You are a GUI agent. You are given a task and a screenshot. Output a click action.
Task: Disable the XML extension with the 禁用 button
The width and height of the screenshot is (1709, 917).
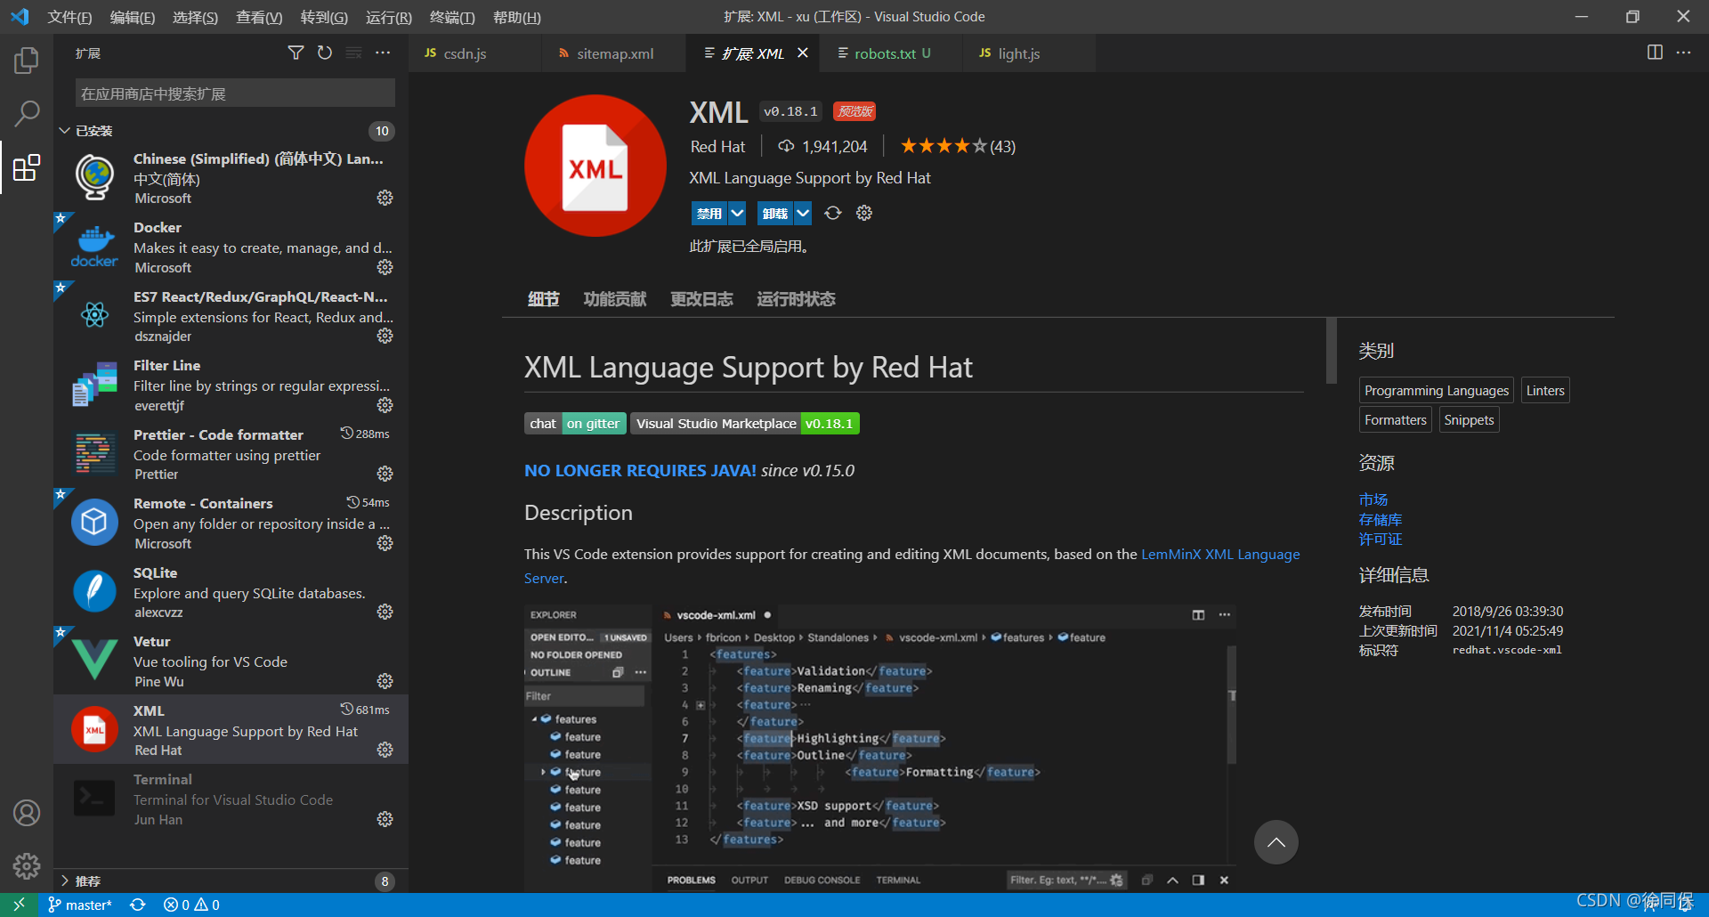tap(710, 213)
